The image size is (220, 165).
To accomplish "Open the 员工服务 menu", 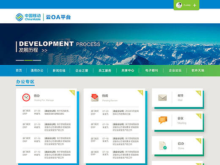I will 105,71.
